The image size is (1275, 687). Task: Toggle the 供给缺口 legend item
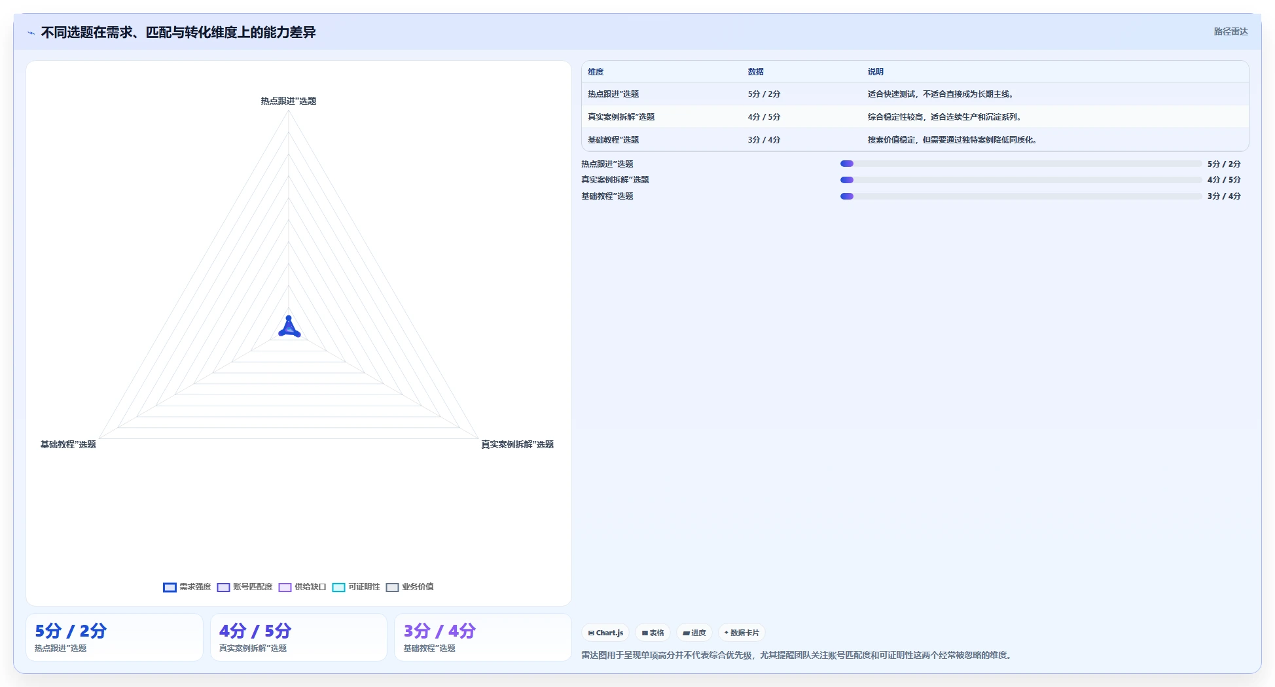click(x=302, y=587)
